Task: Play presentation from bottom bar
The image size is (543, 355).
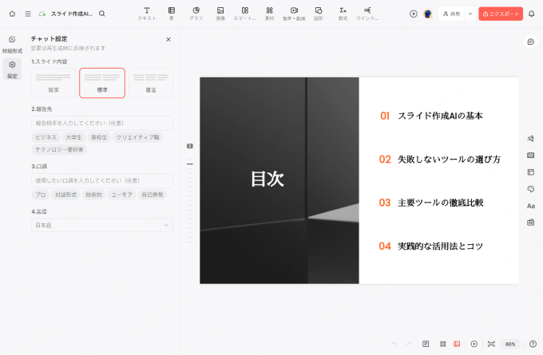Action: [x=474, y=344]
